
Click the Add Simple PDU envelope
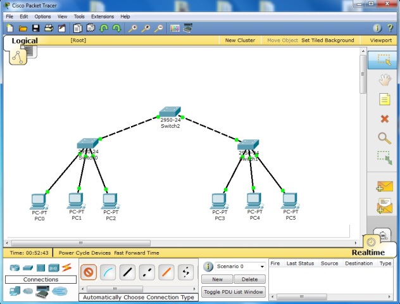point(384,186)
